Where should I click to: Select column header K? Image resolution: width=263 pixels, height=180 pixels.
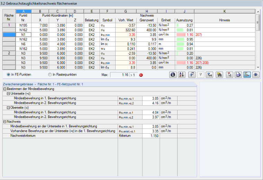tap(225, 11)
